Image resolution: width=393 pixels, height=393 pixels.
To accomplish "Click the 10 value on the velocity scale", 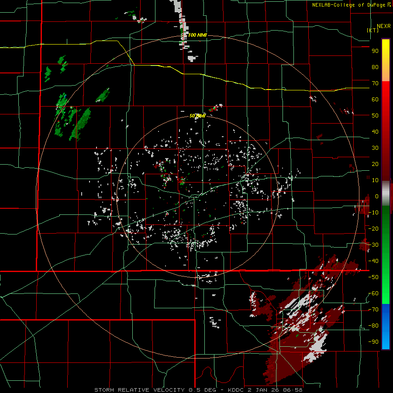I will (375, 180).
